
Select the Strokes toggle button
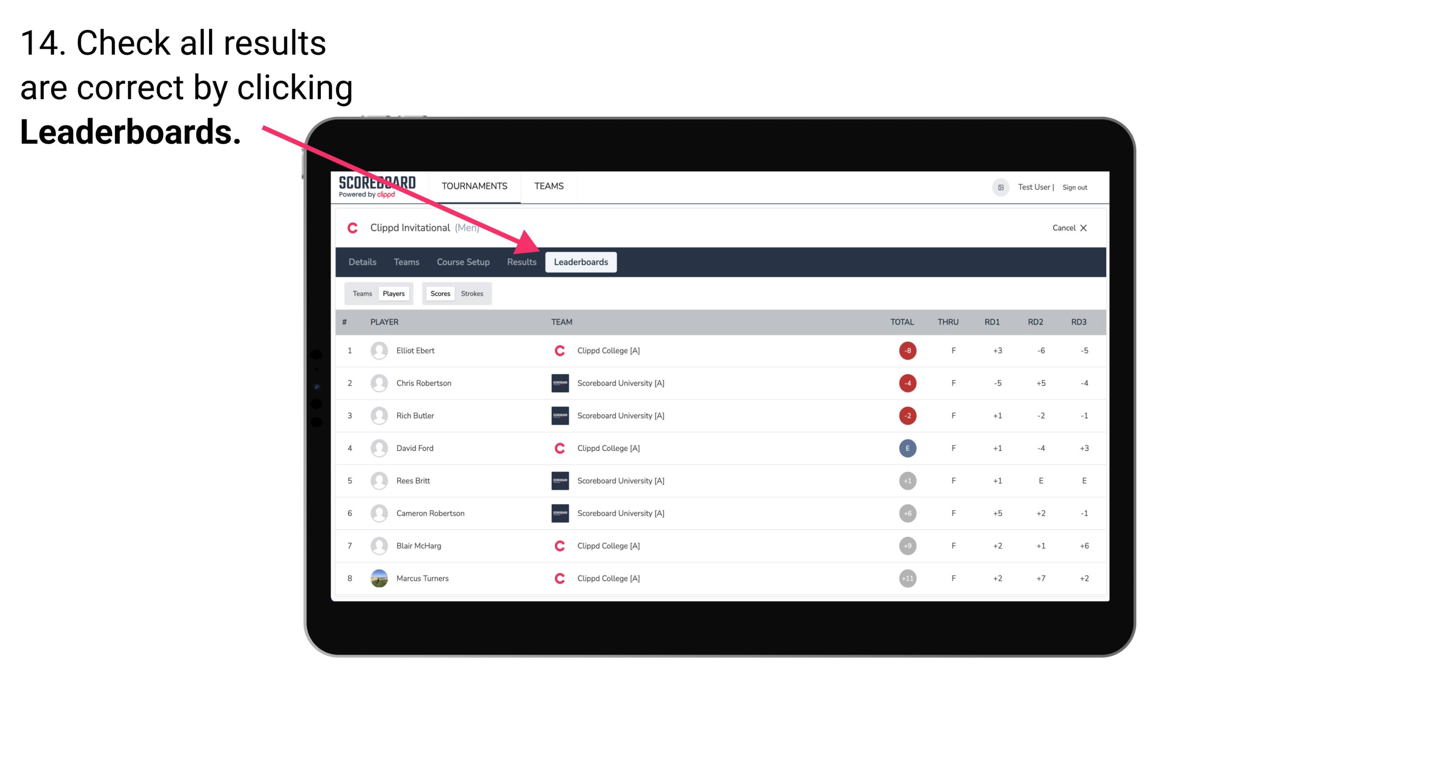pos(471,293)
